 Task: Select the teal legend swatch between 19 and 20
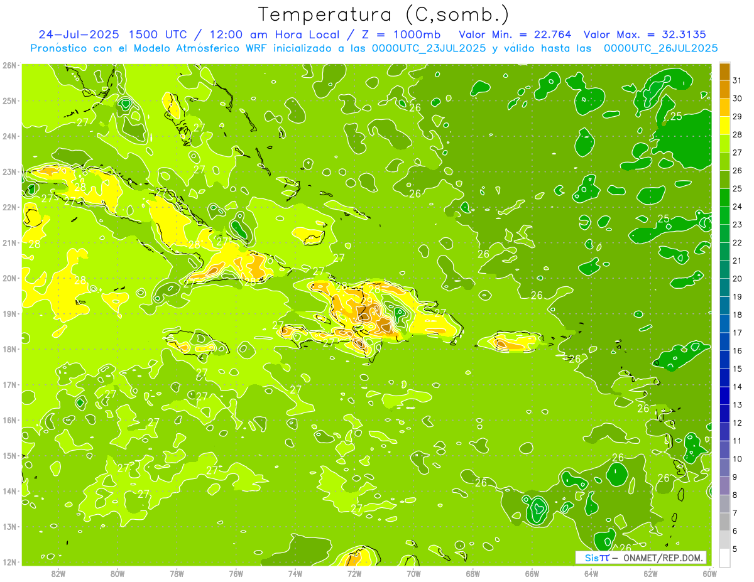(724, 288)
